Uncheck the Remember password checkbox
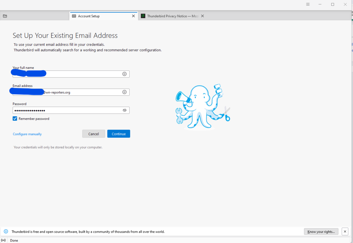The height and width of the screenshot is (243, 353). 15,119
